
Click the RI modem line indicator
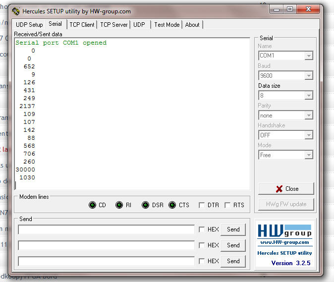tap(119, 205)
